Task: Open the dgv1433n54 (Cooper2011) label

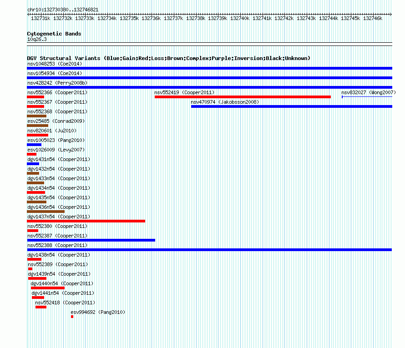Action: coord(59,178)
